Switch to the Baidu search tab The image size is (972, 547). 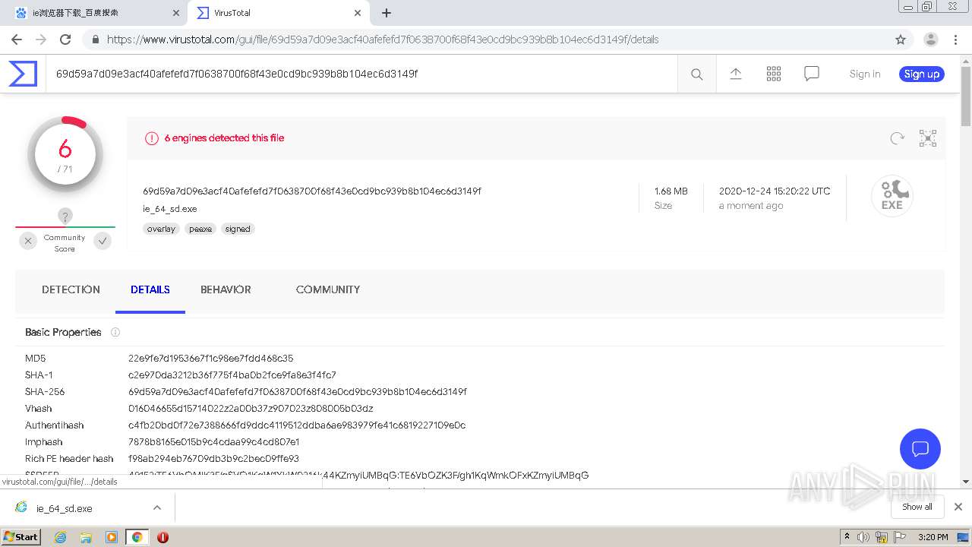pos(95,13)
